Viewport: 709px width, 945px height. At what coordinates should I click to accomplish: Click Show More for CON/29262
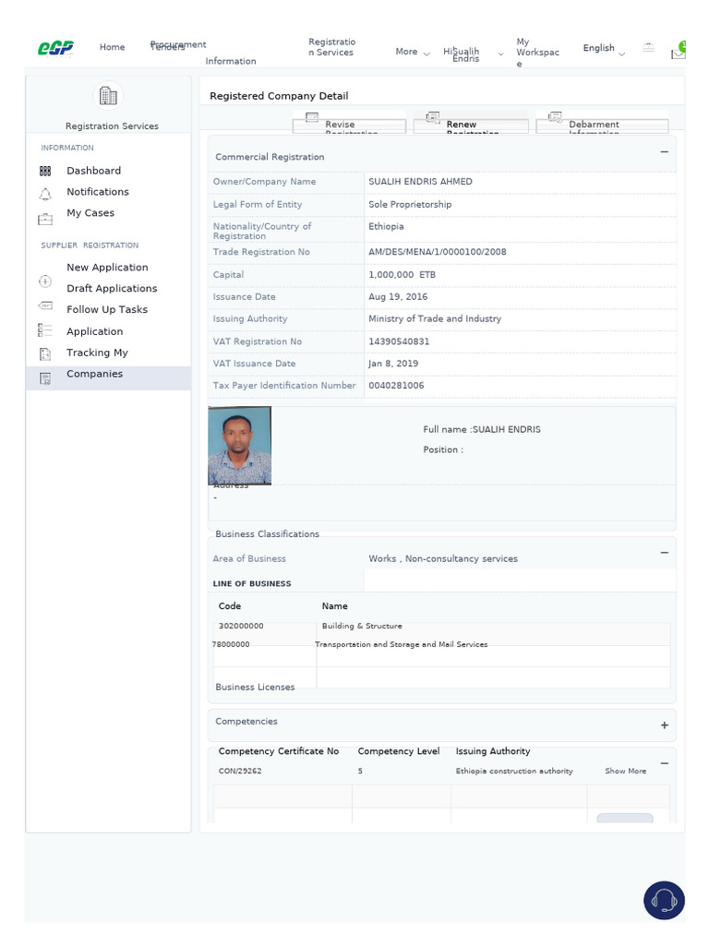pyautogui.click(x=625, y=771)
